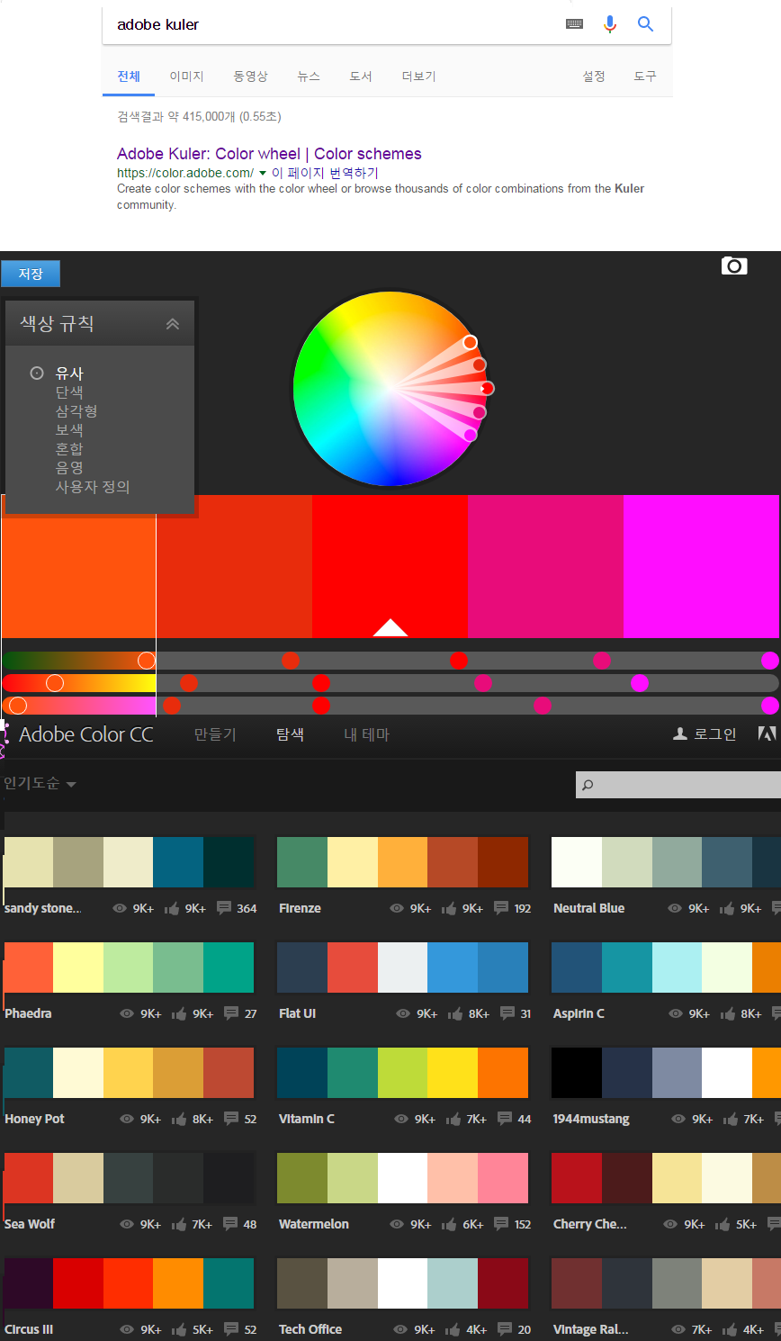Click the likes thumb icon for Sea Wolf

point(178,1224)
